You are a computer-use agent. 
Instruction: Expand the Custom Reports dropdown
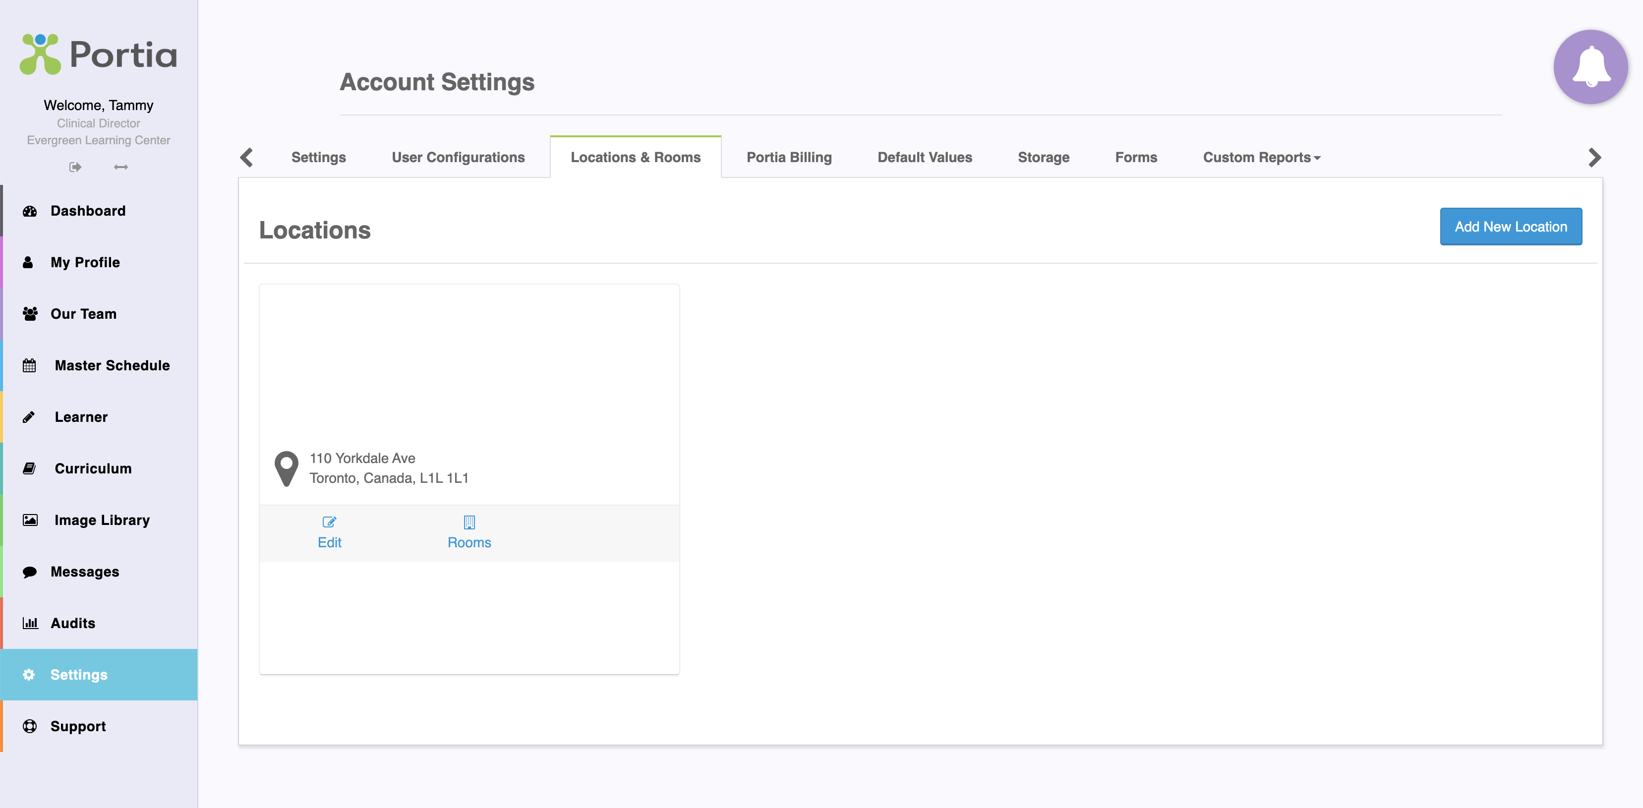(1261, 158)
